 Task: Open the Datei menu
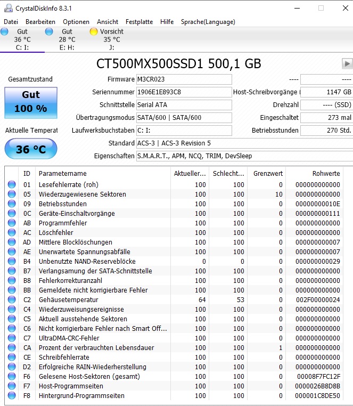11,22
